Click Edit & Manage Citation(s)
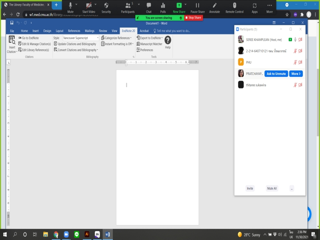Screen dimensions: 320x240 click(34, 44)
